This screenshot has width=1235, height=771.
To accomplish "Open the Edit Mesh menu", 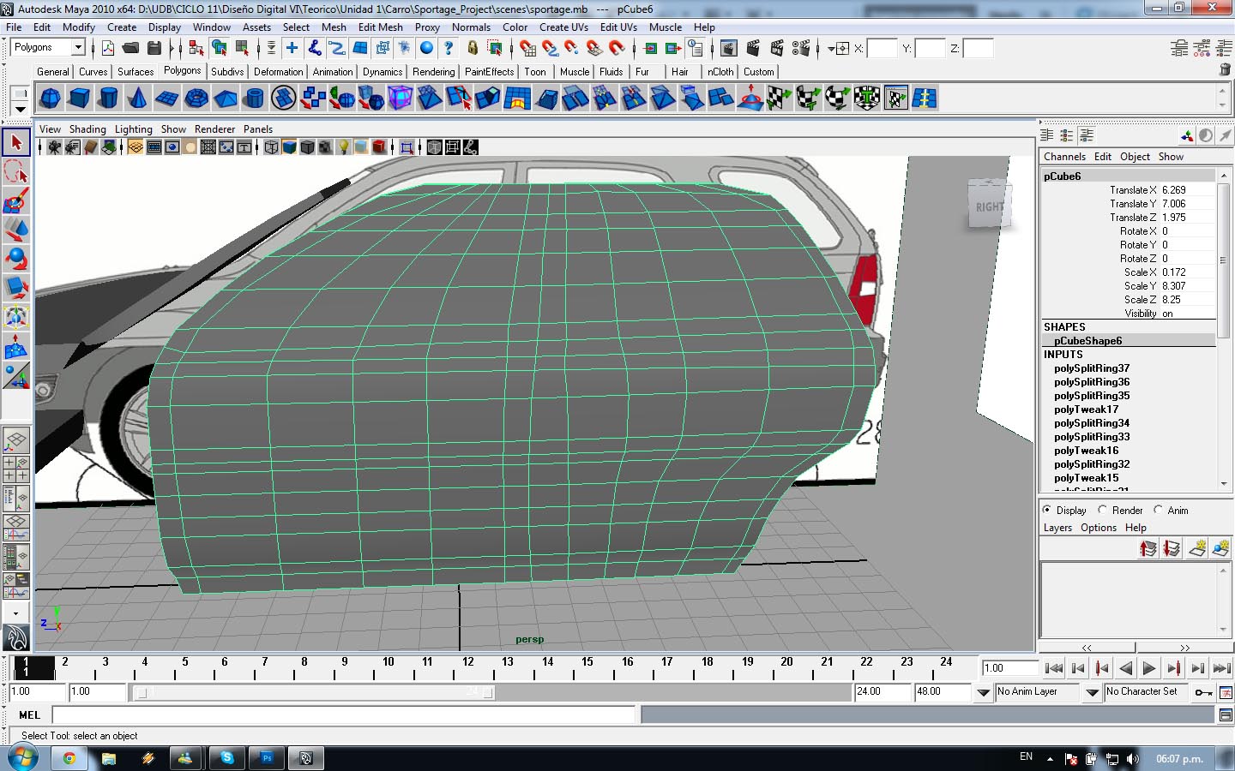I will [380, 27].
